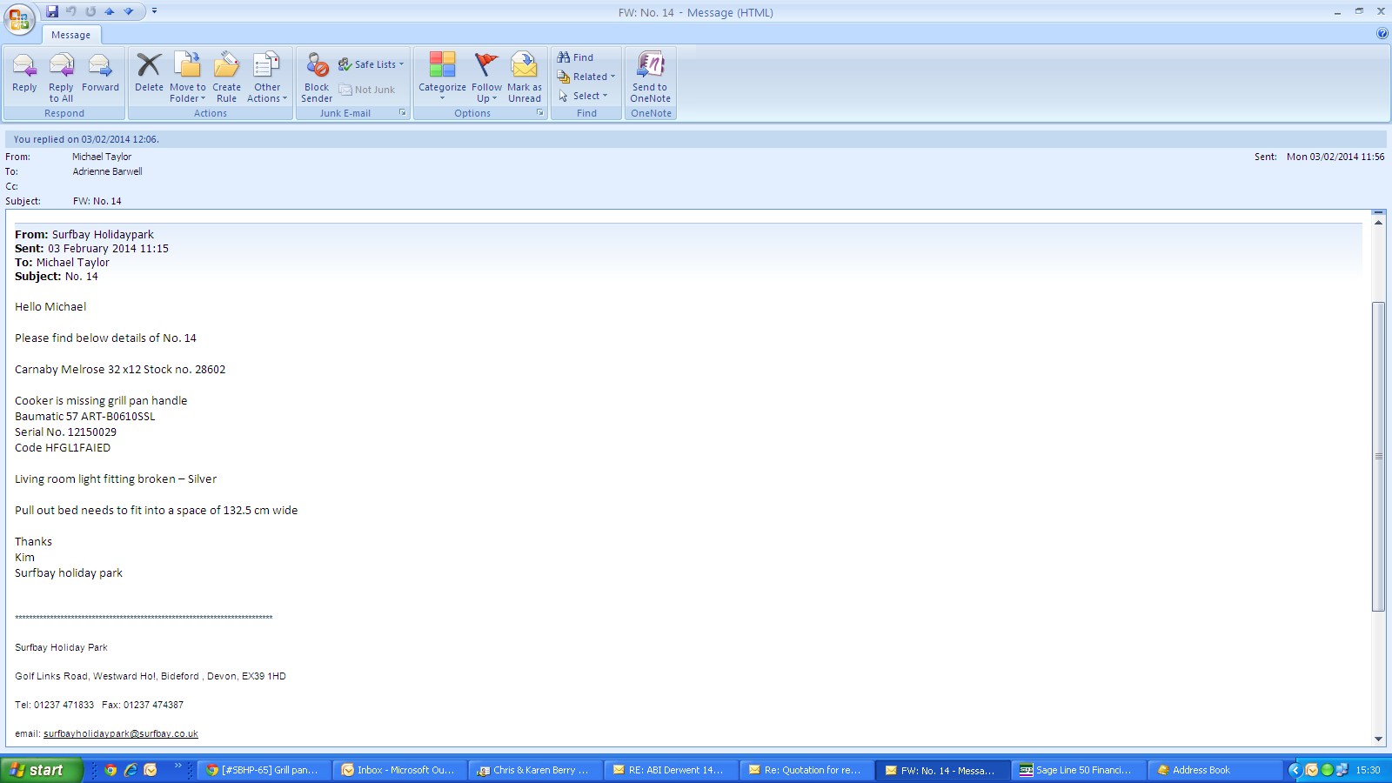Screen dimensions: 1392x783
Task: Open the Select dropdown in Find group
Action: (583, 96)
